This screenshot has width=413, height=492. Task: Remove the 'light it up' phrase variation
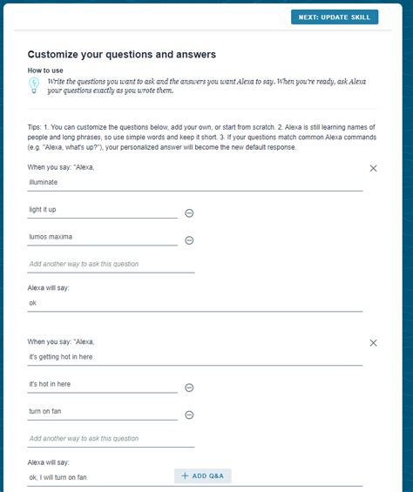(x=189, y=213)
